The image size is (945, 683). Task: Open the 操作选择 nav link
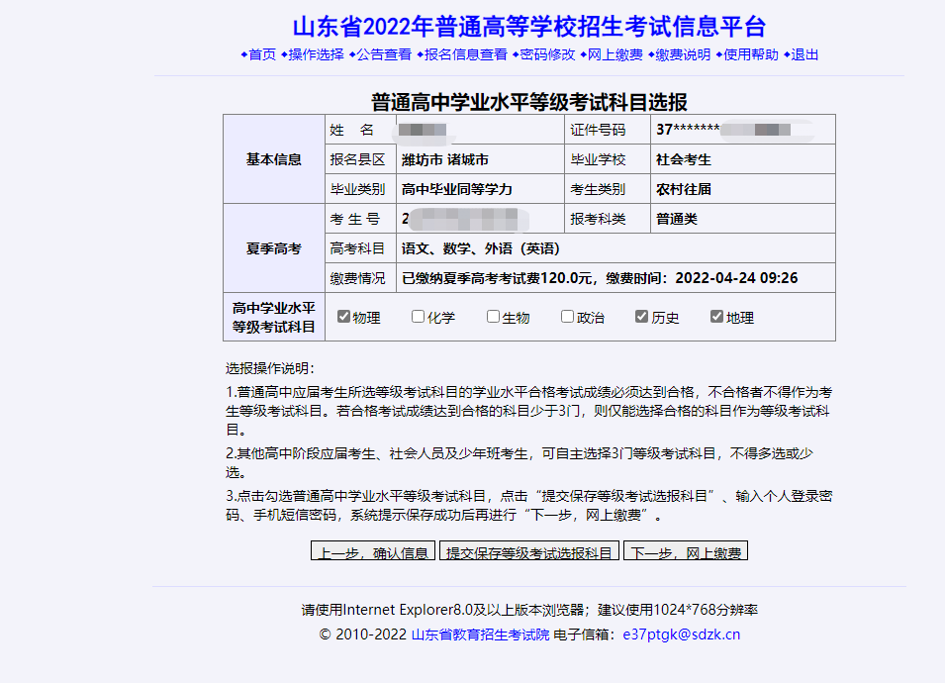click(x=316, y=54)
